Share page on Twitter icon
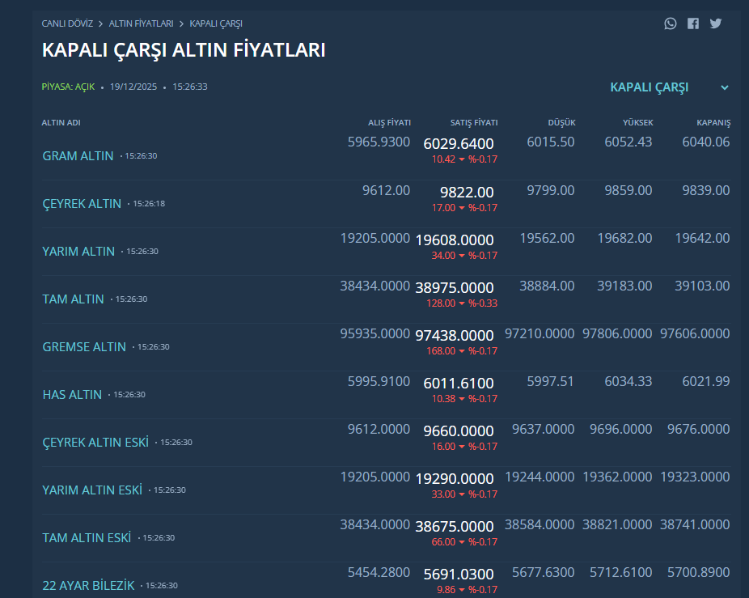 pos(716,23)
